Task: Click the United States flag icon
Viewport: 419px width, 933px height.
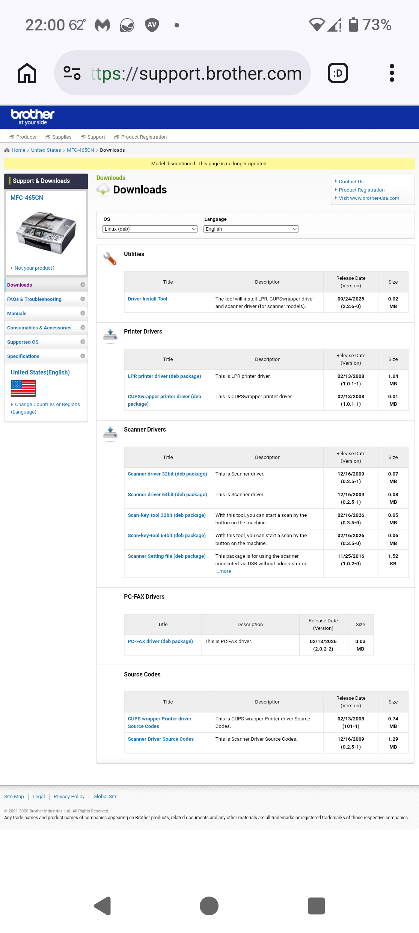Action: point(23,388)
